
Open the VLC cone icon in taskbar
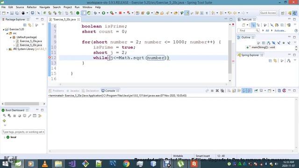[45, 164]
